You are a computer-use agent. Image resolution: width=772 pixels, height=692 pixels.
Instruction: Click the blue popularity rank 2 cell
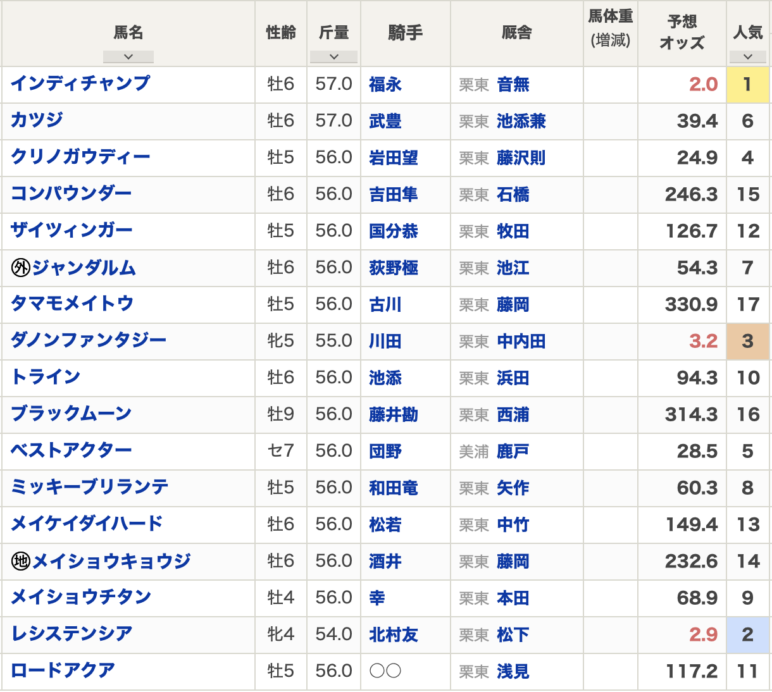pyautogui.click(x=747, y=634)
